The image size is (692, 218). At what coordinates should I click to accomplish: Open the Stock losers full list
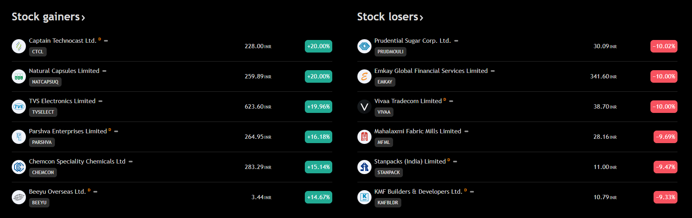(x=390, y=17)
